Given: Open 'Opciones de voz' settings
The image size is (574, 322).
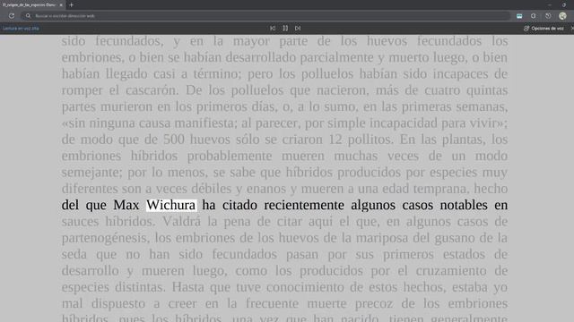Looking at the screenshot, I should (544, 29).
